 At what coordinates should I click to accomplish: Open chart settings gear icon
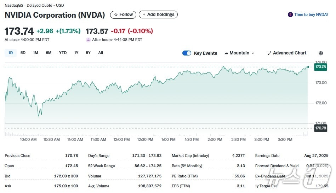coord(321,53)
